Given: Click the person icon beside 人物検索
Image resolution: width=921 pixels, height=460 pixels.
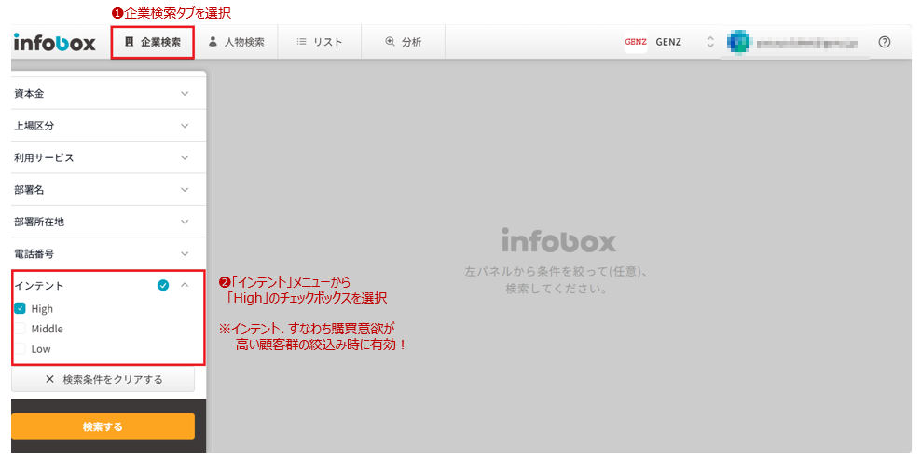Looking at the screenshot, I should [x=213, y=42].
